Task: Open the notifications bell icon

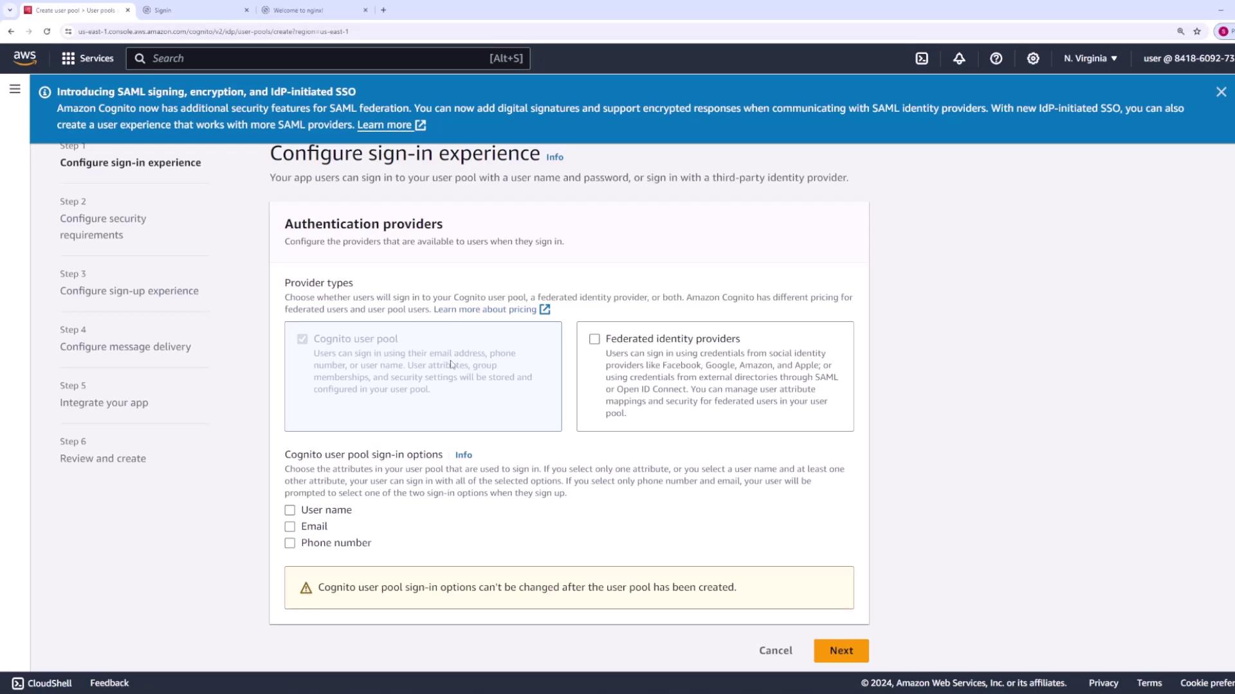Action: 959,58
